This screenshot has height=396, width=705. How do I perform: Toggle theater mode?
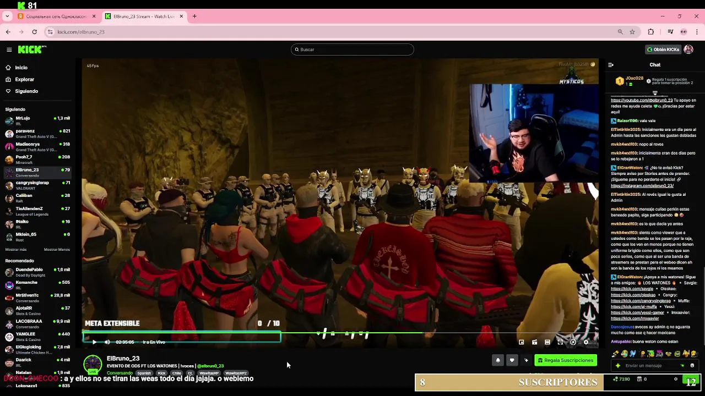click(547, 342)
